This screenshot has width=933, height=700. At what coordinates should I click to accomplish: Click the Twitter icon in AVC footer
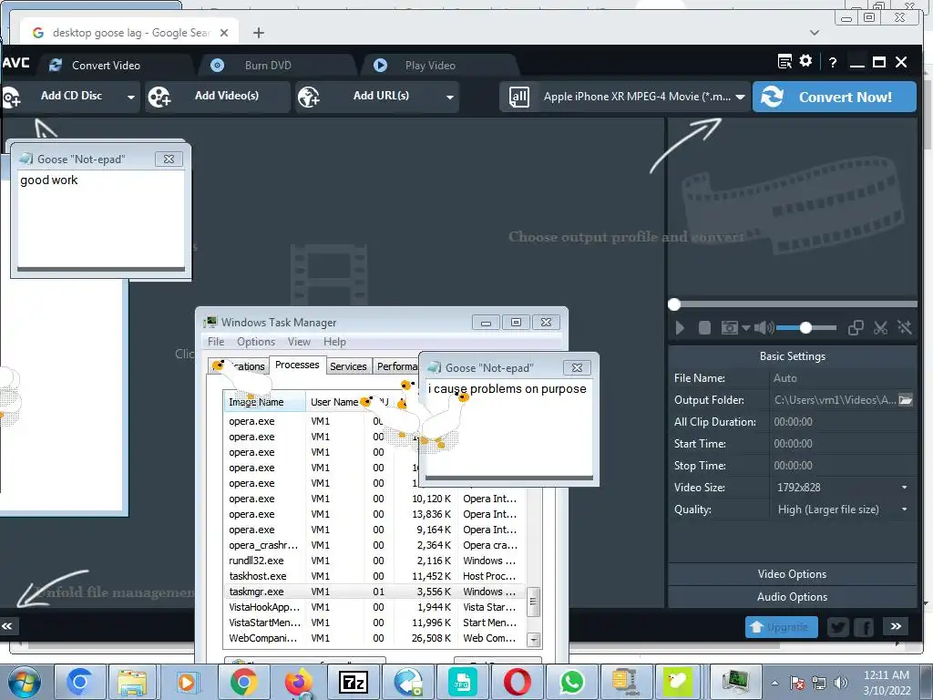838,627
